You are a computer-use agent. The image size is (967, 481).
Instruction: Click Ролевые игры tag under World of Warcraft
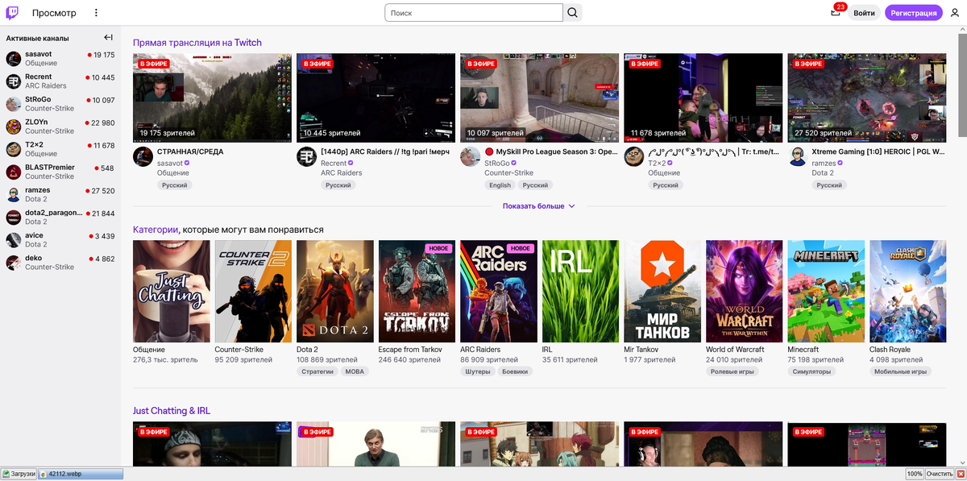tap(733, 372)
